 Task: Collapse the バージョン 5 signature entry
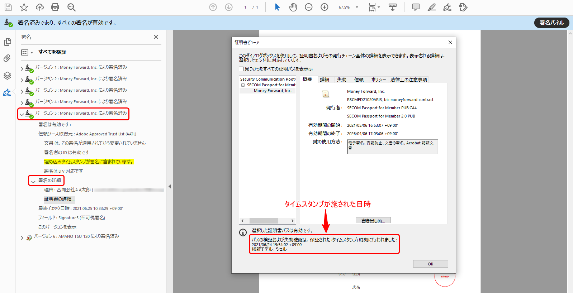pos(22,115)
